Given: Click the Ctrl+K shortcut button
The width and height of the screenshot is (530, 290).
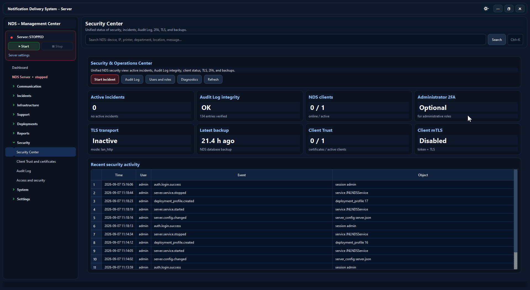Looking at the screenshot, I should (x=515, y=40).
